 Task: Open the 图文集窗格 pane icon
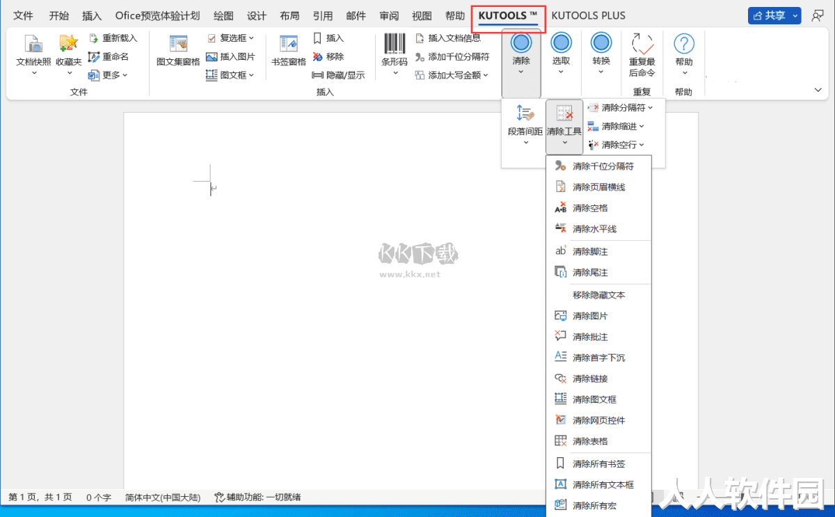(178, 43)
